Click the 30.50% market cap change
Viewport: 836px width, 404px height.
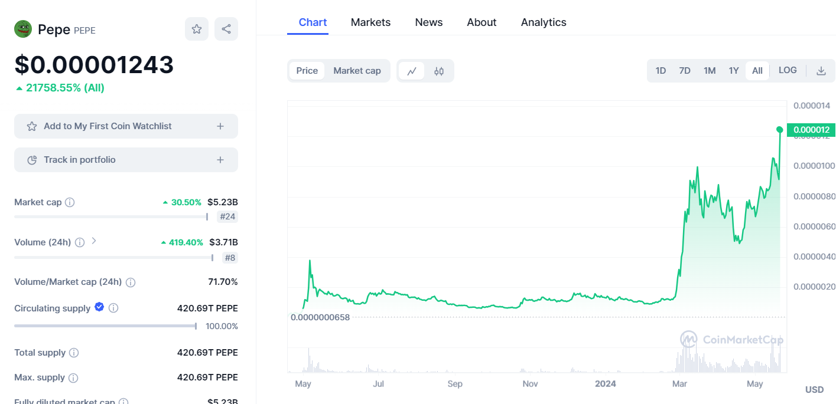pyautogui.click(x=182, y=202)
